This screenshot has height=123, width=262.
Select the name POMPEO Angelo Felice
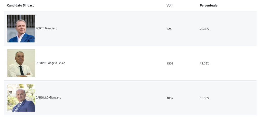[50, 63]
